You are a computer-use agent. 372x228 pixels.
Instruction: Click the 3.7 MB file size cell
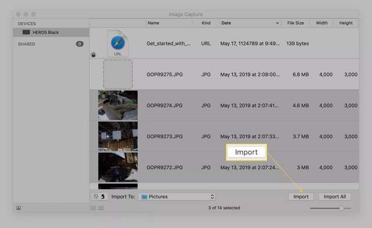(301, 137)
